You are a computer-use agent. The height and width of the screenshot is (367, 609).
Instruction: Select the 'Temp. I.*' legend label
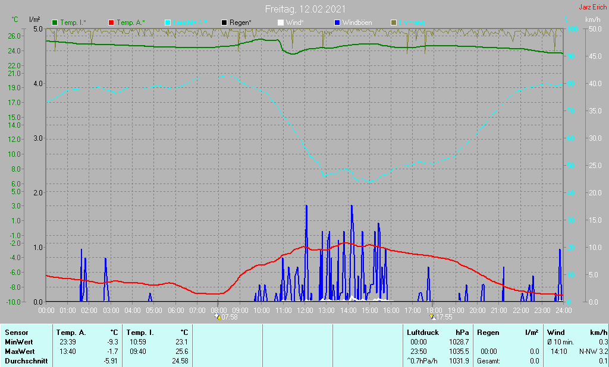click(73, 23)
